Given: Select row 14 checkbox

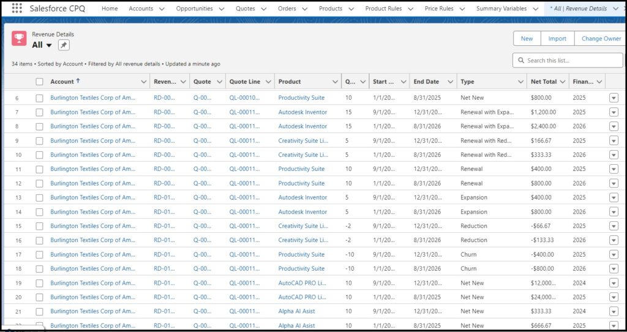Looking at the screenshot, I should (x=39, y=212).
